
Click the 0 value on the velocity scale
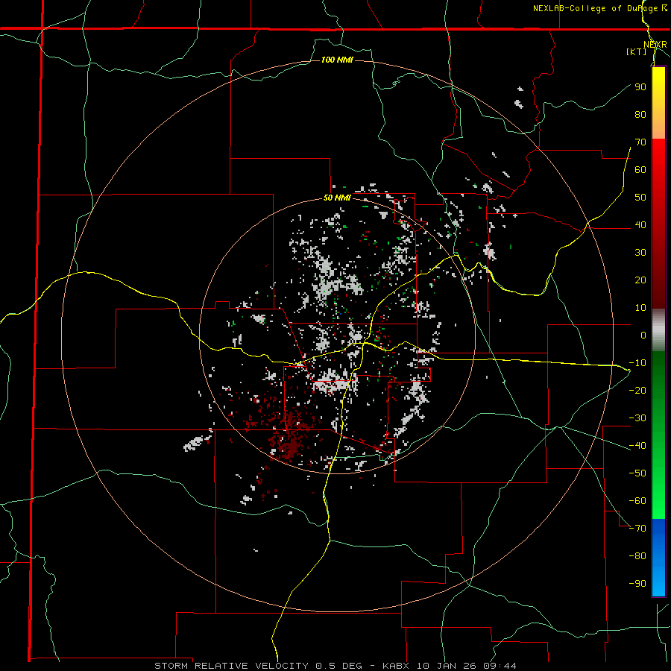643,335
